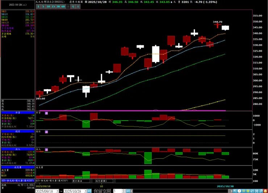This screenshot has height=193, width=268.
Task: Switch chart to 10-minute timeframe
Action: (48, 7)
